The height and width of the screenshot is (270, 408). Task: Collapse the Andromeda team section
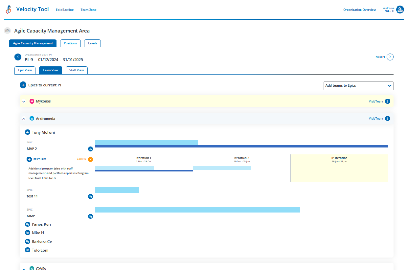point(24,119)
